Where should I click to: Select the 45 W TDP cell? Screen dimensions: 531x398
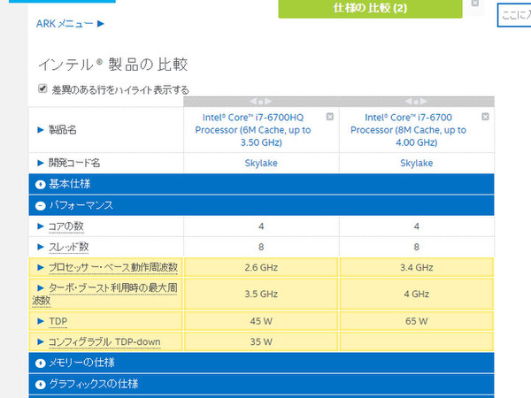[261, 321]
